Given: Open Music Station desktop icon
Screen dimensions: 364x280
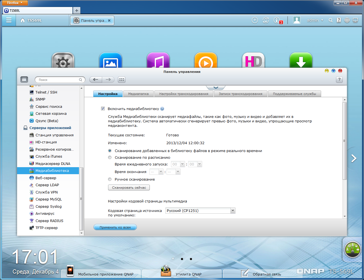Looking at the screenshot, I should 158,60.
